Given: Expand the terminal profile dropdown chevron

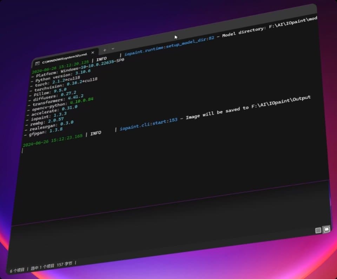Looking at the screenshot, I should click(113, 48).
